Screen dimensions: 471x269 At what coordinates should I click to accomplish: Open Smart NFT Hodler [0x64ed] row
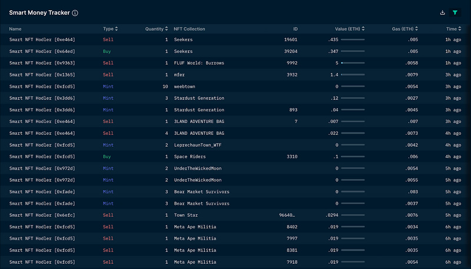click(x=235, y=51)
